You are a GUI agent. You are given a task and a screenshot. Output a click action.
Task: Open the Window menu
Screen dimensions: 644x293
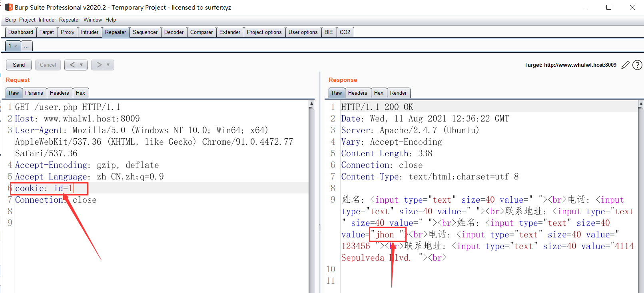pos(93,20)
